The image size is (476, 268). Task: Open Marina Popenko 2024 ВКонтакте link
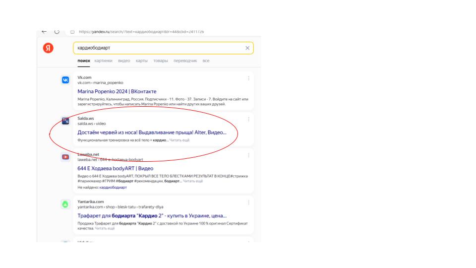click(117, 91)
